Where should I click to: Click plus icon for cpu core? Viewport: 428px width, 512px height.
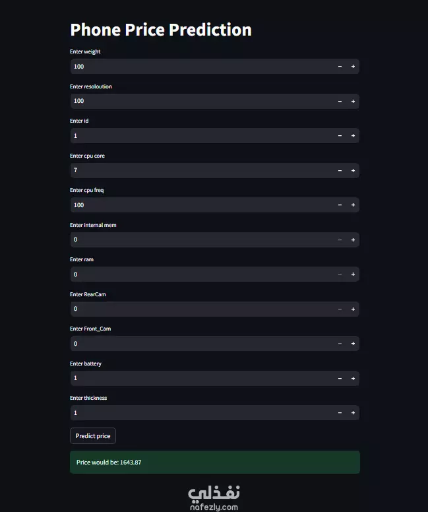pos(353,170)
